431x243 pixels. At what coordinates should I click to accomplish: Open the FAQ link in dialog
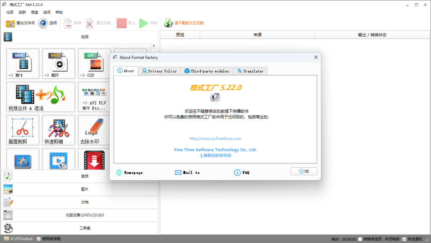point(242,173)
